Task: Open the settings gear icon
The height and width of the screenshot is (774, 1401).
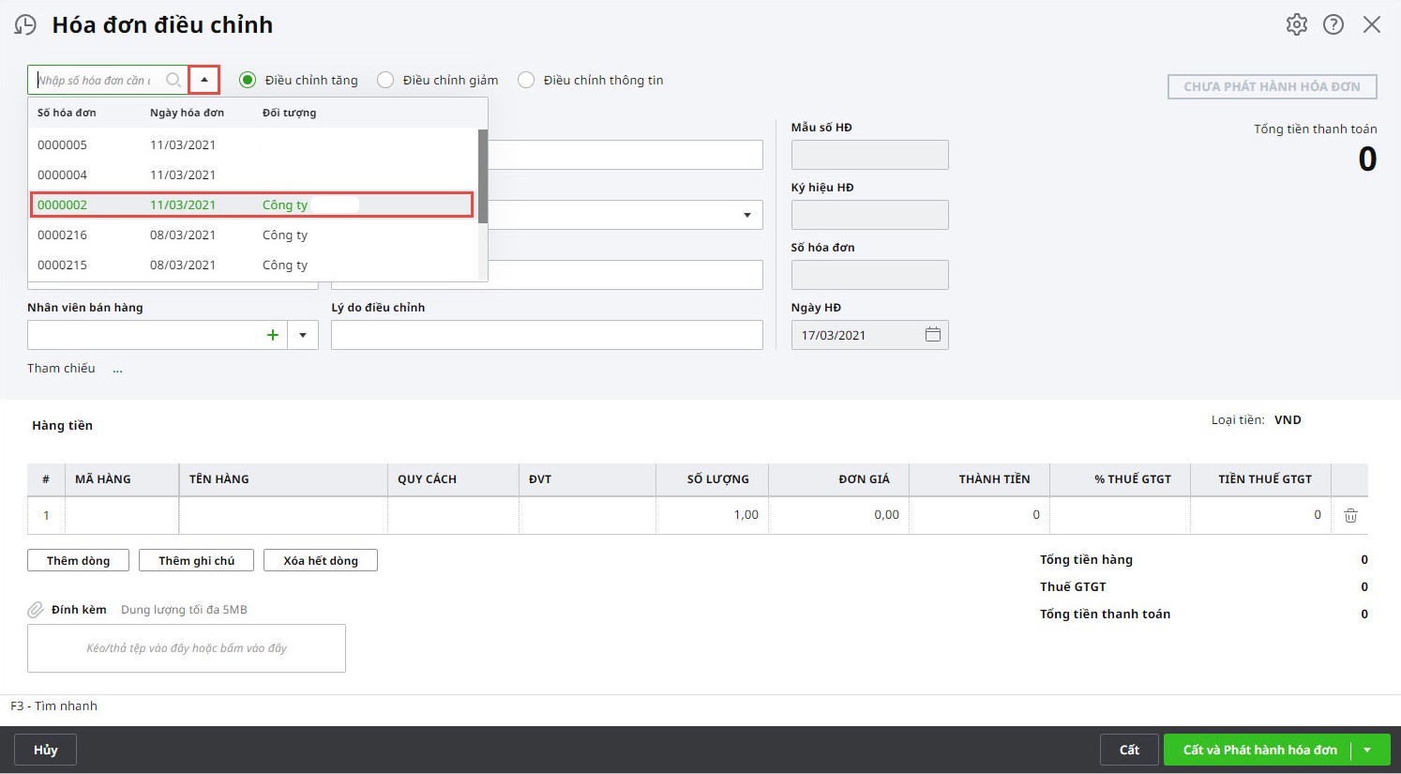Action: tap(1297, 24)
